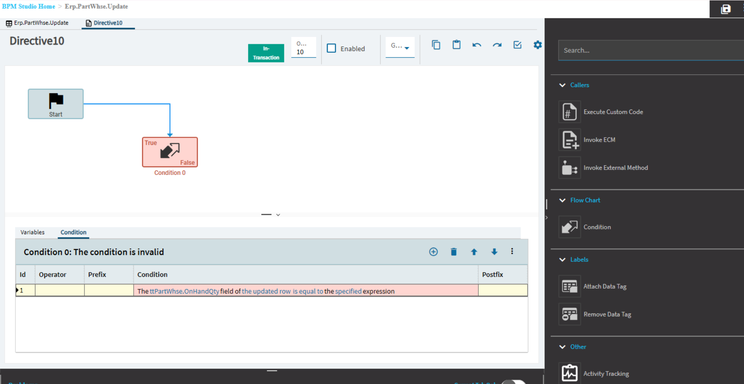
Task: Click the BPM Studio Home breadcrumb link
Action: [28, 6]
